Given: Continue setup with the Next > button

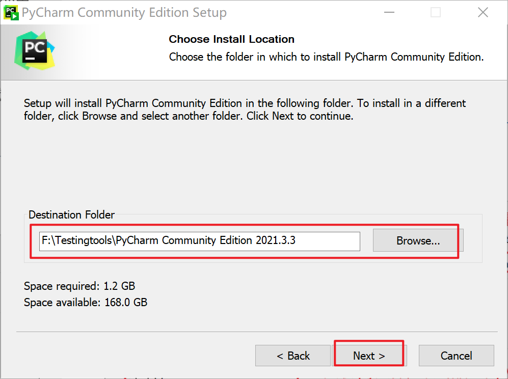Looking at the screenshot, I should click(369, 356).
